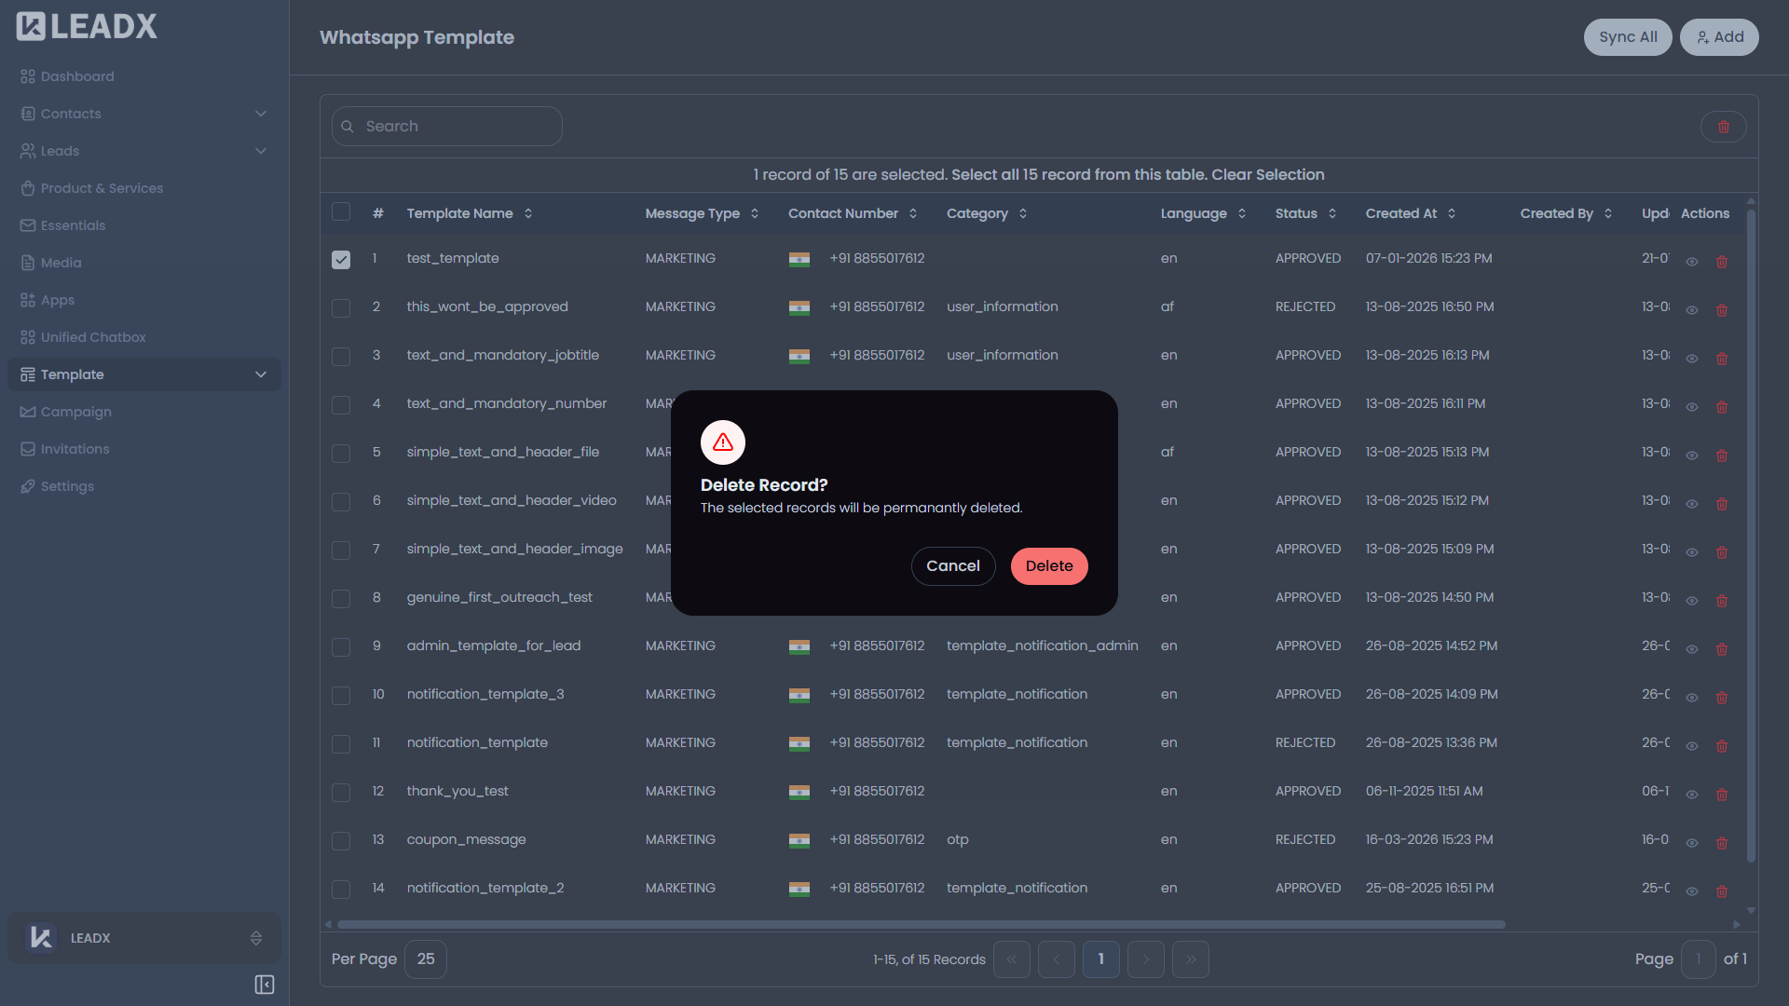This screenshot has width=1789, height=1006.
Task: Expand the Leads sidebar menu chevron
Action: 261,151
